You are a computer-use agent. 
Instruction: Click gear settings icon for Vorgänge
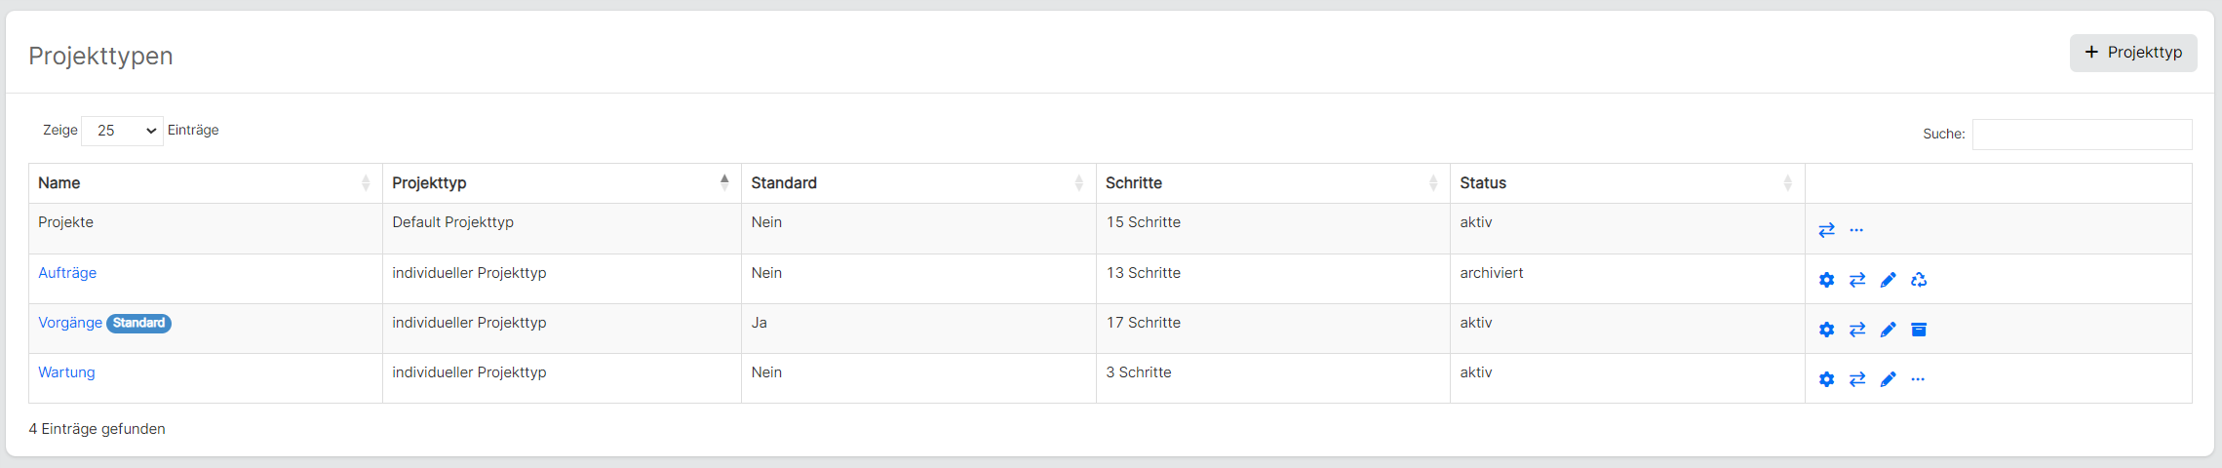[x=1826, y=330]
